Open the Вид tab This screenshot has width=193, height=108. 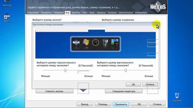(68, 13)
